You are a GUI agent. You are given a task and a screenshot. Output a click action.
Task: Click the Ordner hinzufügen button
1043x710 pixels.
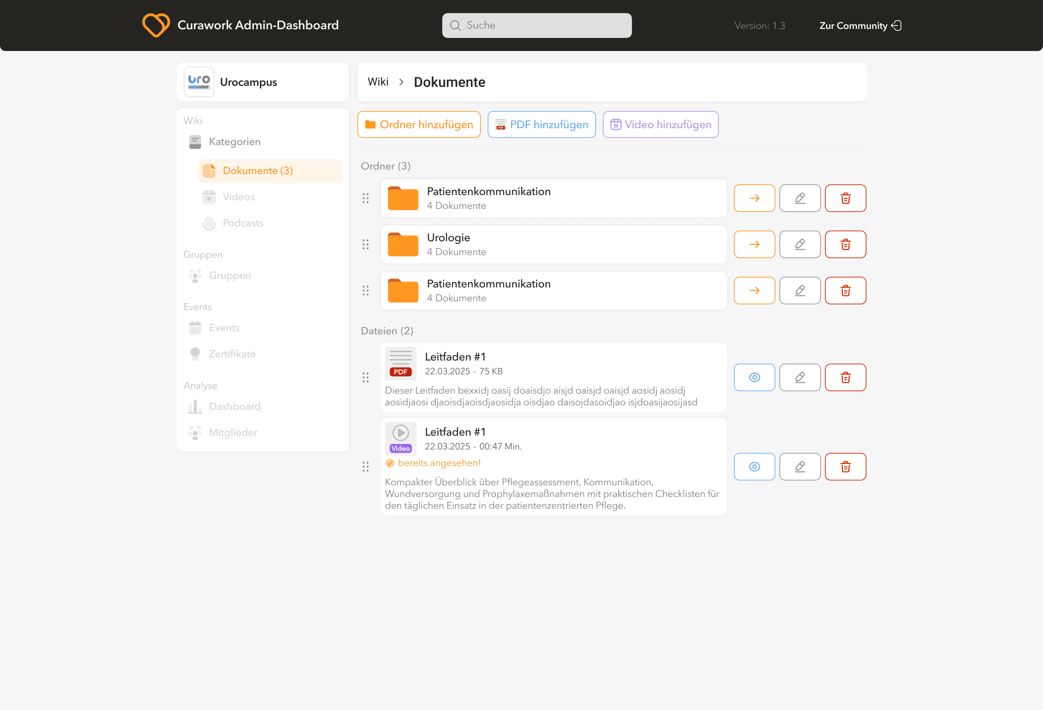[x=419, y=124]
